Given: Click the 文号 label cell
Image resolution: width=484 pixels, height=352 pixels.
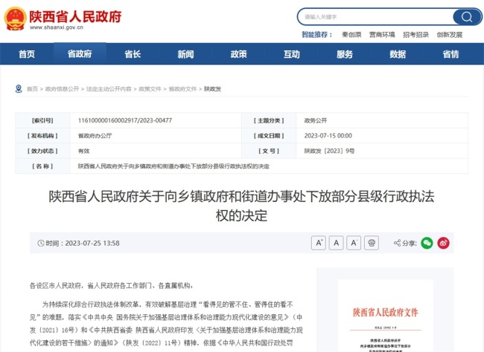Looking at the screenshot, I should tap(269, 151).
